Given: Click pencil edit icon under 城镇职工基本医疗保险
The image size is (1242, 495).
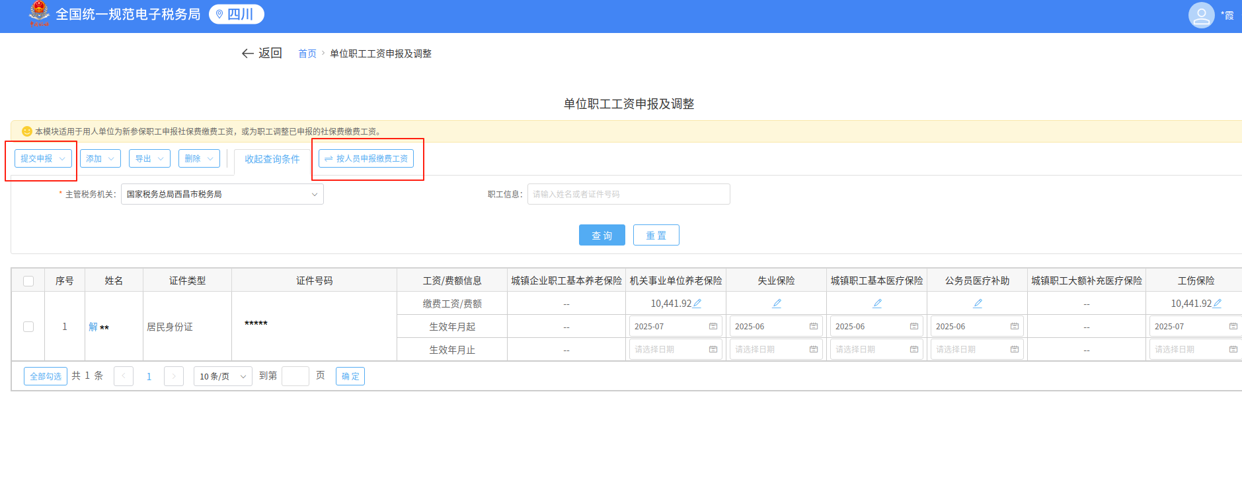Looking at the screenshot, I should [877, 304].
